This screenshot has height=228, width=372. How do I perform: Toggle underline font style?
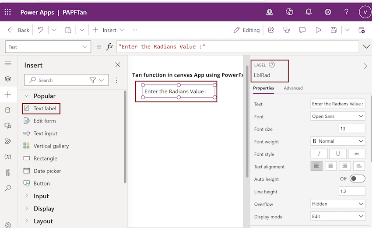(338, 154)
